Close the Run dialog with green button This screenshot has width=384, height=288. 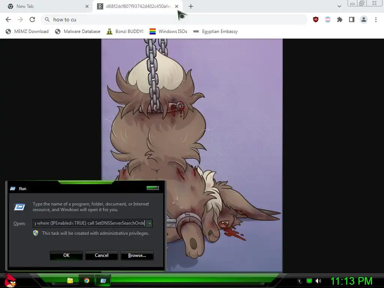153,188
